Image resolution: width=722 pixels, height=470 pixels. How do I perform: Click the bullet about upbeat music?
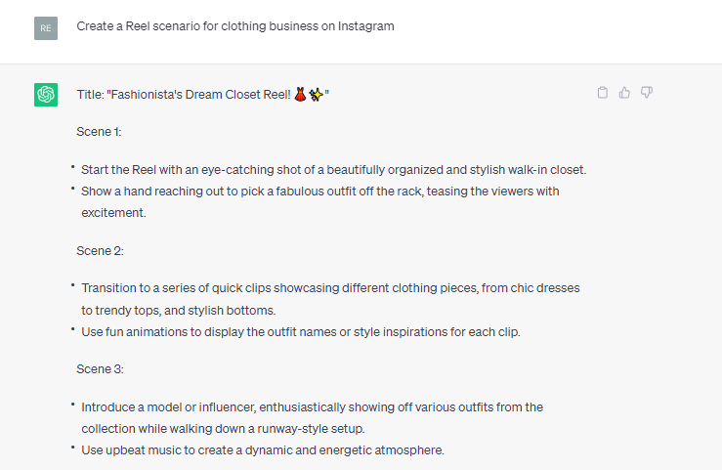point(263,449)
